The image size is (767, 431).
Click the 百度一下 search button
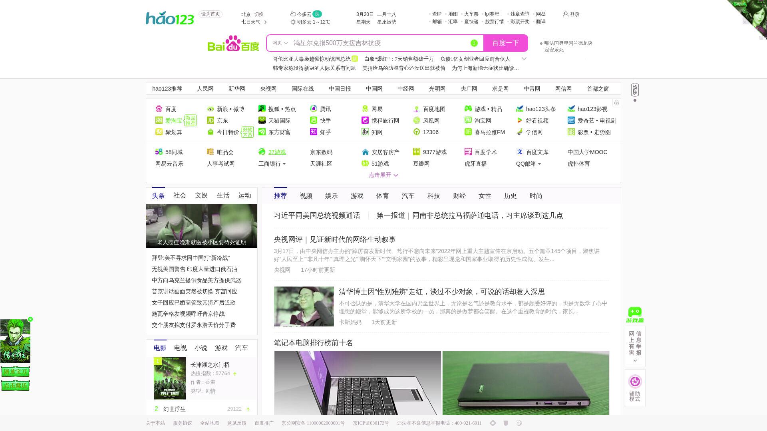[x=506, y=43]
